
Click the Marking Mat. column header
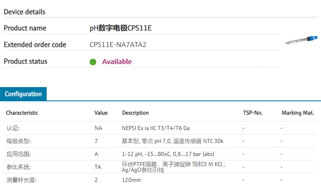[297, 113]
